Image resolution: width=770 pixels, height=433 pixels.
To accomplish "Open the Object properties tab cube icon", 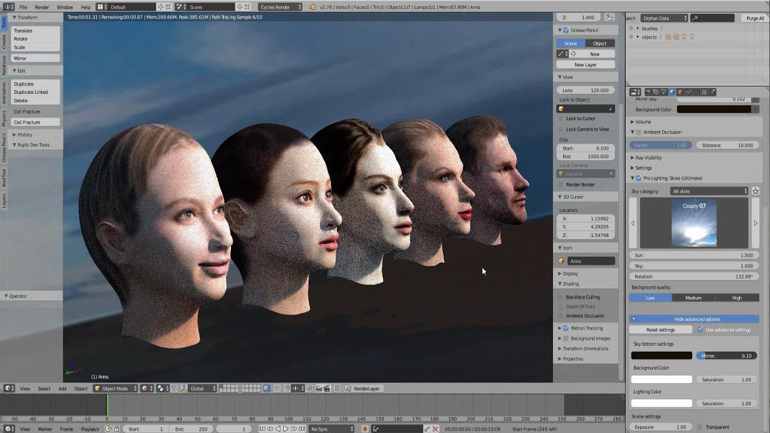I will pyautogui.click(x=680, y=92).
